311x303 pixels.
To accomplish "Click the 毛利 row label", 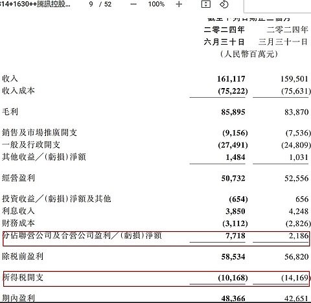I will (10, 112).
